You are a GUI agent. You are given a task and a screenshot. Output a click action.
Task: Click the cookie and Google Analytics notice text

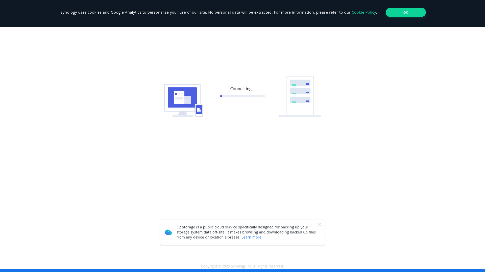(219, 12)
